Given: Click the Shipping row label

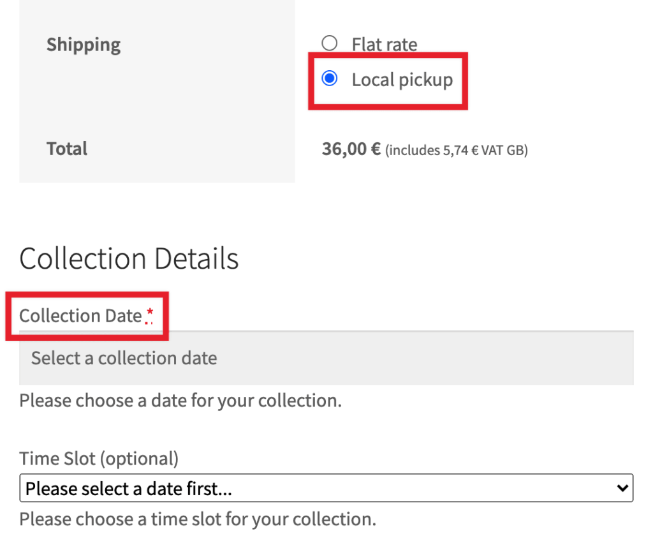Looking at the screenshot, I should click(x=84, y=45).
